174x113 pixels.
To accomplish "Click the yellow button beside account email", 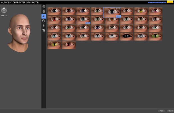I will pos(170,2).
